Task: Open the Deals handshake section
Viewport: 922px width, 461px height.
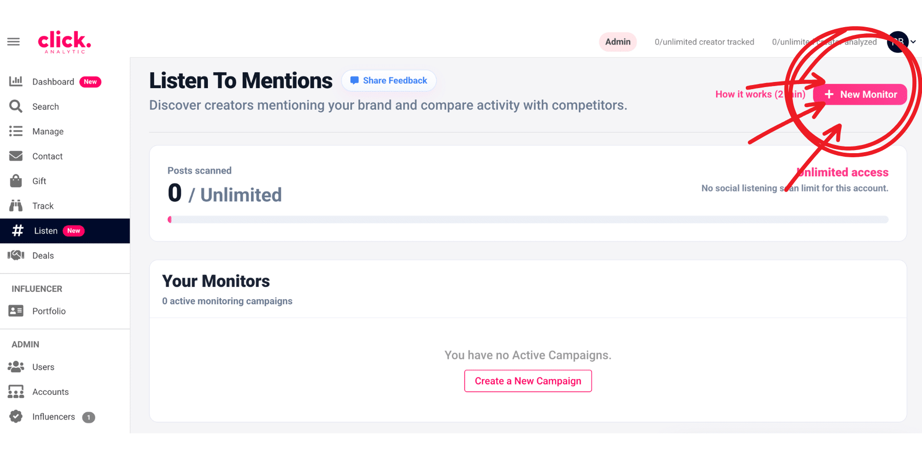Action: click(x=43, y=255)
